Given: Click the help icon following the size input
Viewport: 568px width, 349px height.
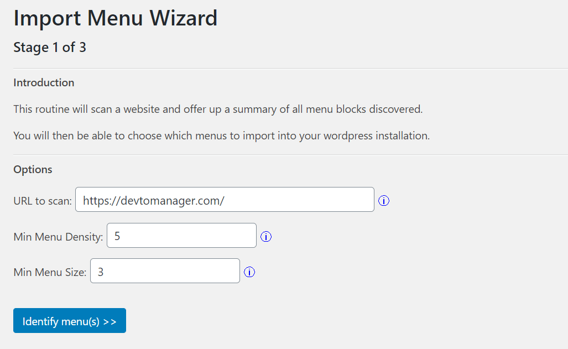Looking at the screenshot, I should [249, 272].
